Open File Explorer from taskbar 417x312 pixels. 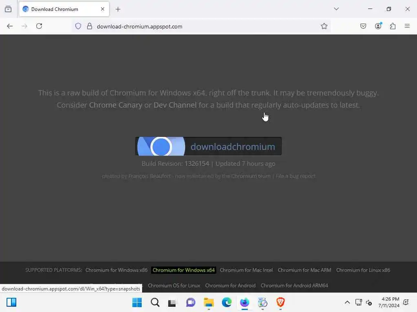(209, 302)
